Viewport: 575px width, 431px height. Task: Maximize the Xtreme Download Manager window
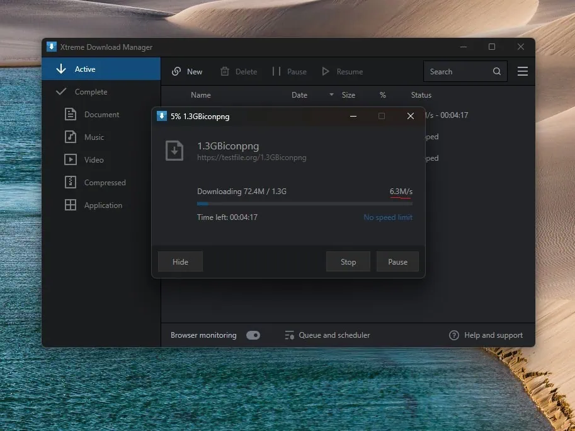(x=492, y=47)
